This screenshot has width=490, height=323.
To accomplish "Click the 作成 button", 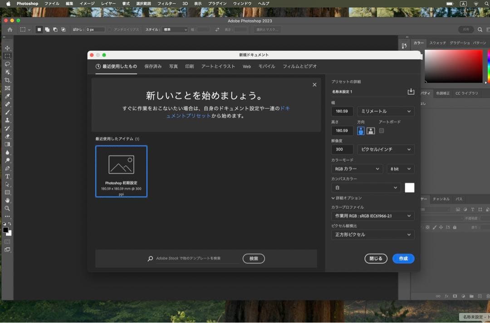I will (403, 259).
